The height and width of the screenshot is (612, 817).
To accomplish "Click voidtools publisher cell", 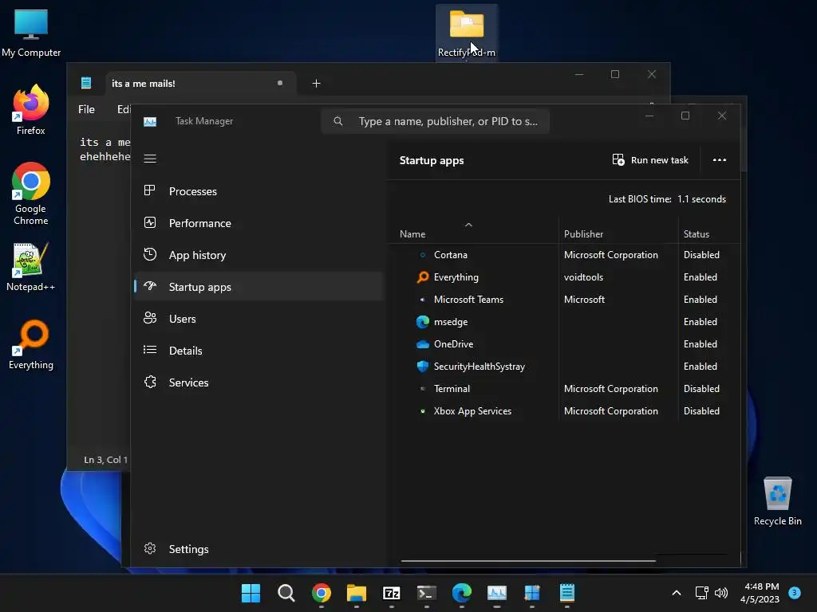I will [x=583, y=277].
